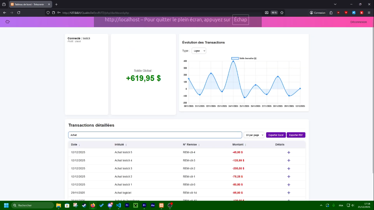Toggle the Solde Journalier legend box
The height and width of the screenshot is (210, 374).
[x=235, y=59]
